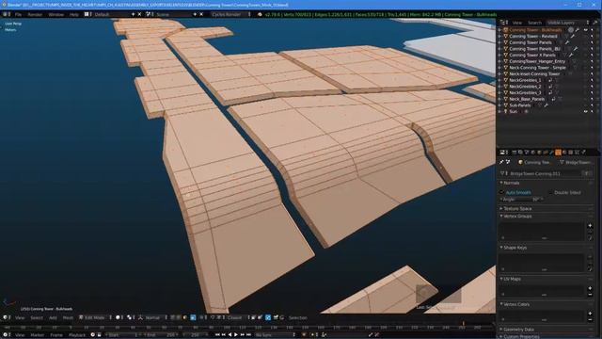Open the viewport Mesh menu
602x339 pixels.
click(x=68, y=317)
